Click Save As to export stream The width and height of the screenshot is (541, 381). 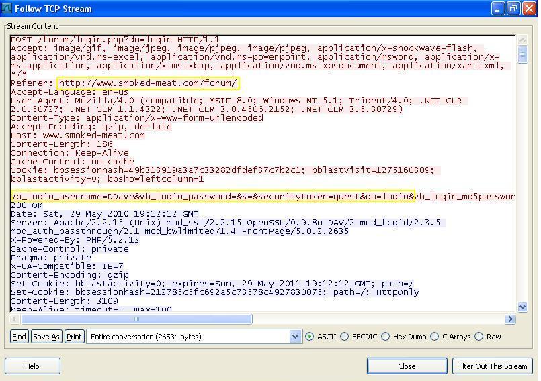[x=46, y=337]
